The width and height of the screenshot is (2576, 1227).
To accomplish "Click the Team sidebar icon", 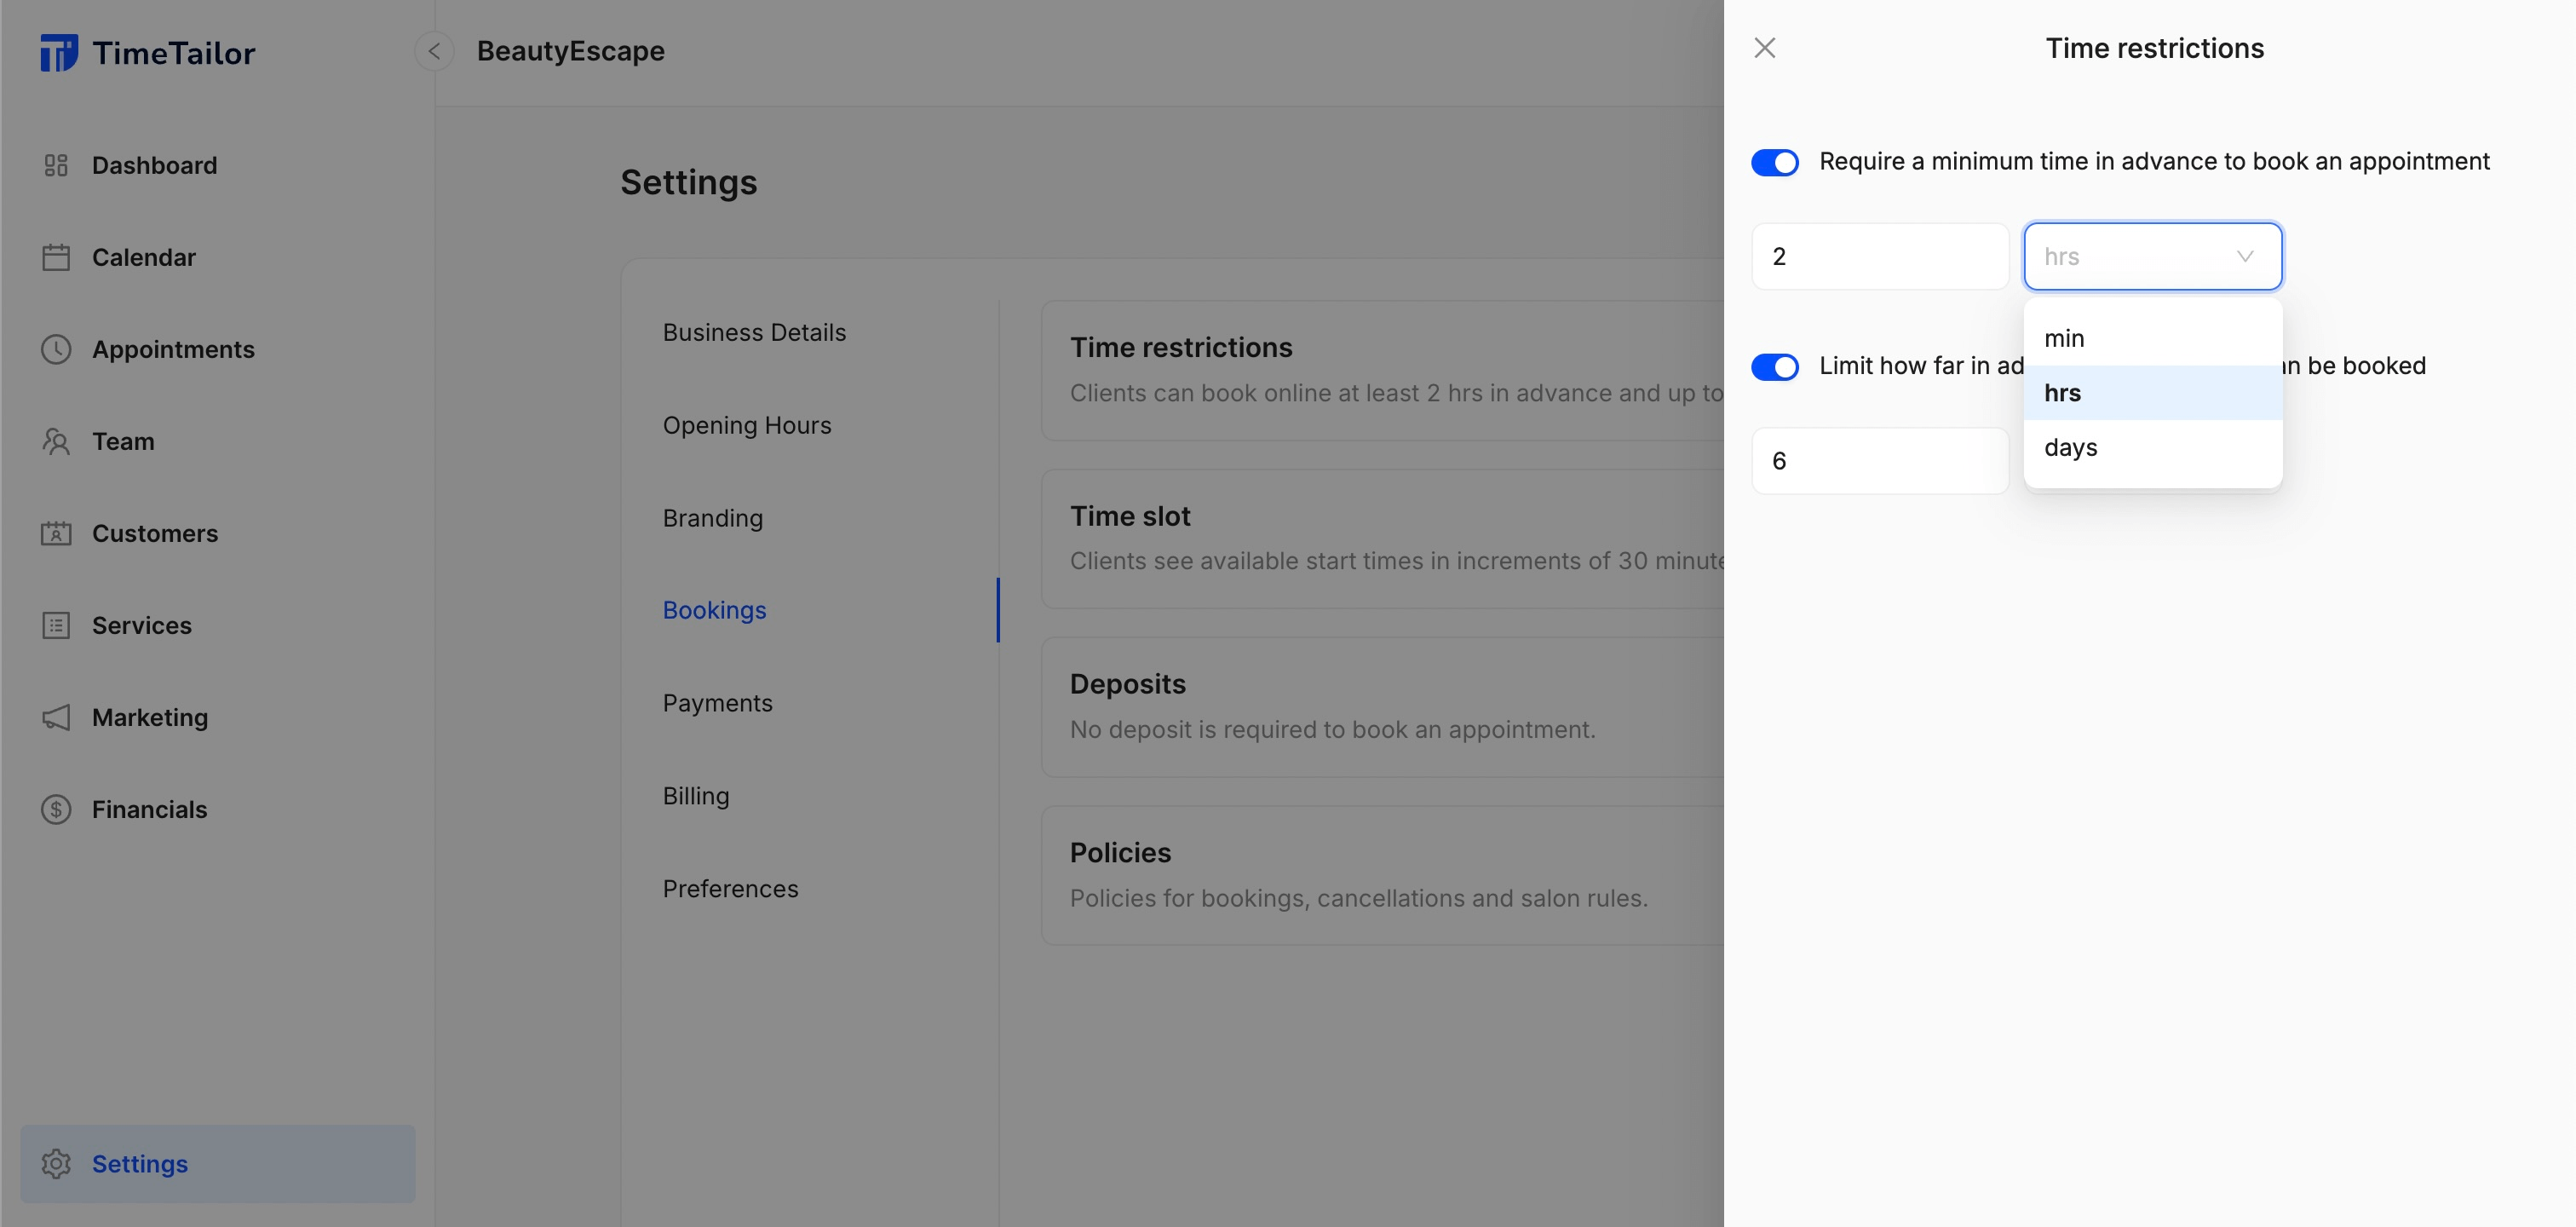I will [55, 441].
